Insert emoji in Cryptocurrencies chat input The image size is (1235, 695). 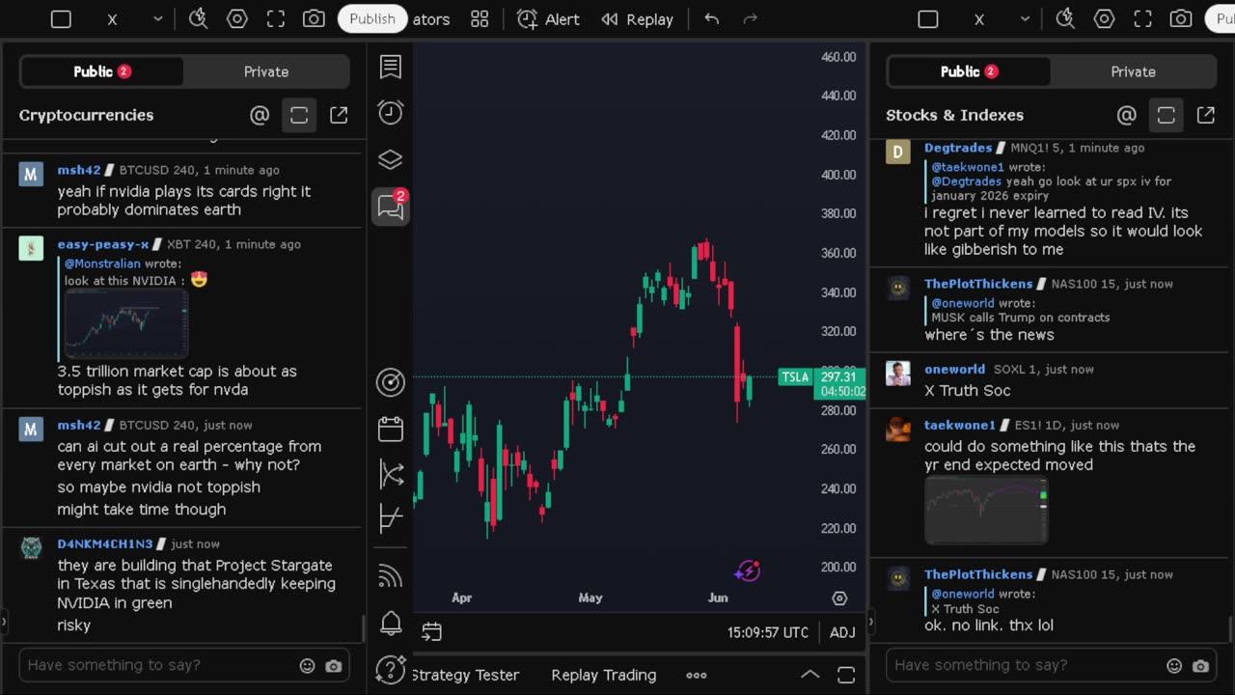pyautogui.click(x=307, y=666)
